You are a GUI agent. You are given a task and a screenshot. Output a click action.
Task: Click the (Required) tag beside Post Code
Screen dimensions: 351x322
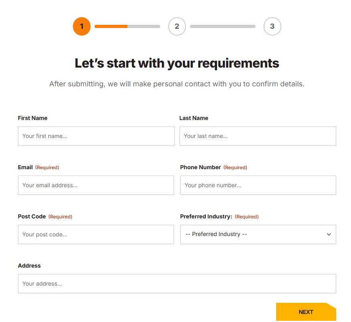[60, 217]
